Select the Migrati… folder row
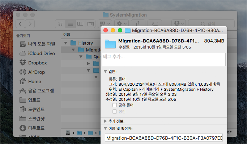This screenshot has height=144, width=247. [x=89, y=50]
